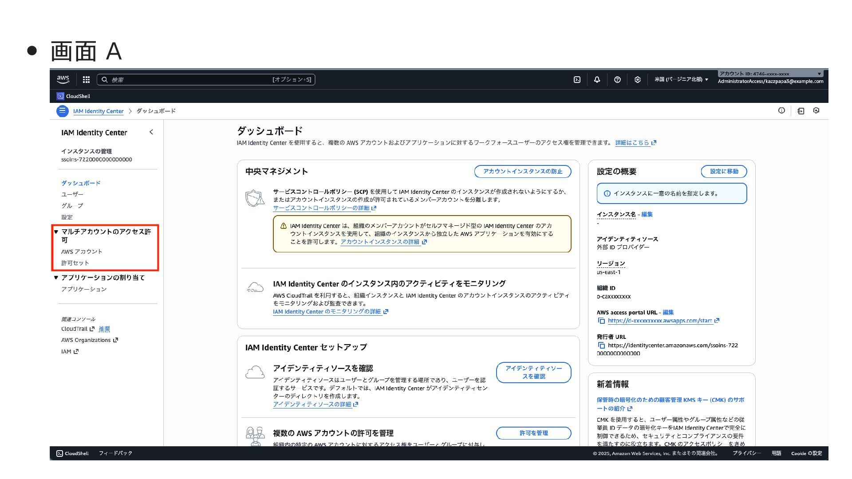
Task: Expand the account ID dropdown menu
Action: (x=819, y=74)
